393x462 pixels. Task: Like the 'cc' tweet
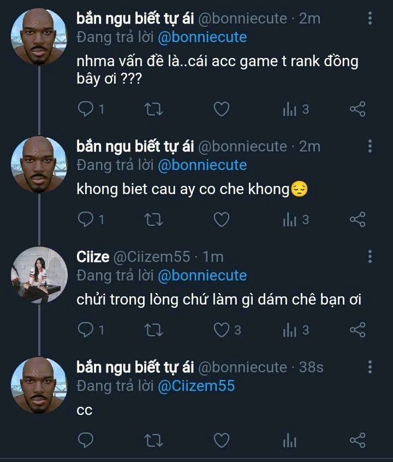(221, 440)
